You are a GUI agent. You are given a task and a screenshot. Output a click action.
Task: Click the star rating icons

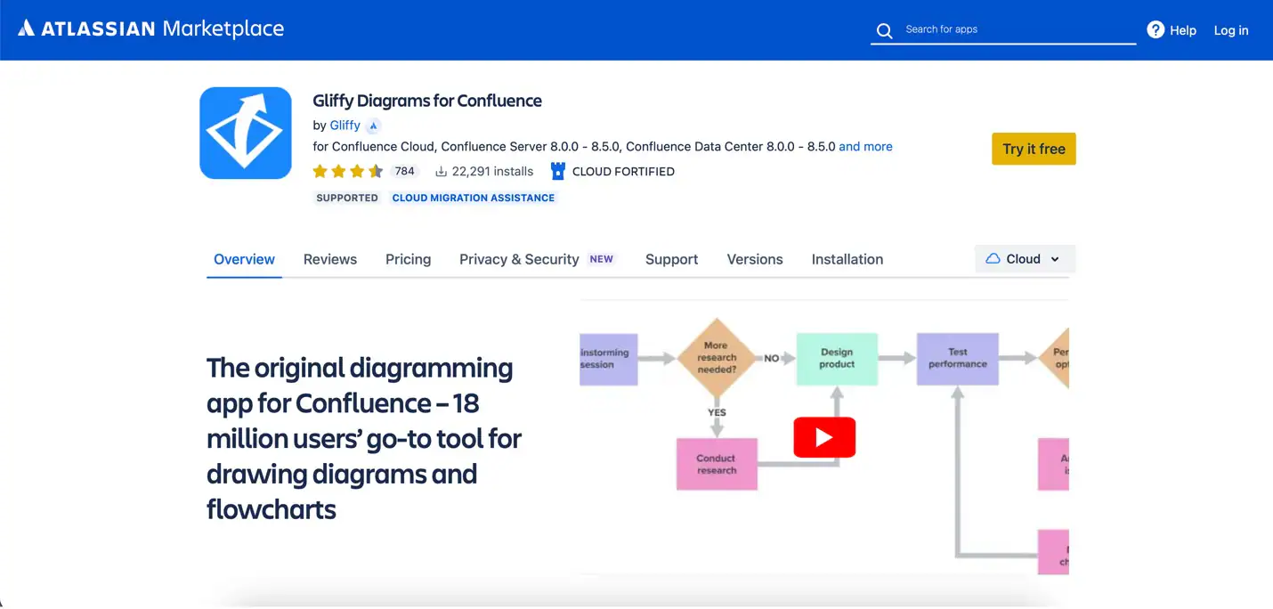[x=348, y=171]
